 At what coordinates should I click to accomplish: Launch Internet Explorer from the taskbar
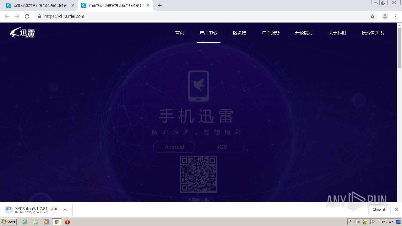pos(25,222)
